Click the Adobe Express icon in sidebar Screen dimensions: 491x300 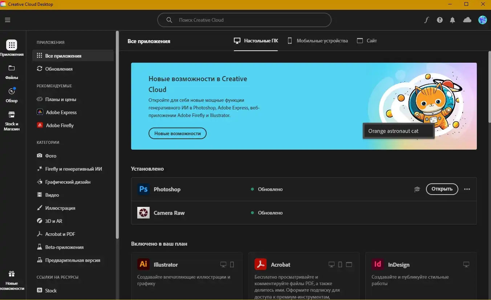click(40, 112)
